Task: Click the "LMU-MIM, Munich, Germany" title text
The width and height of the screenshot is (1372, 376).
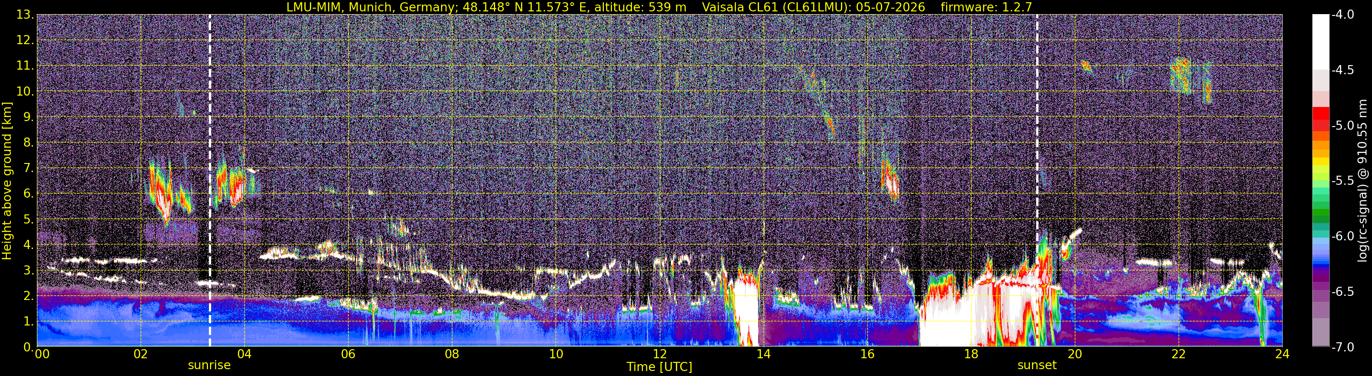Action: 371,7
